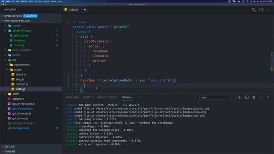Click the contact.js JavaScript icon
The height and width of the screenshot is (154, 274).
(13, 84)
